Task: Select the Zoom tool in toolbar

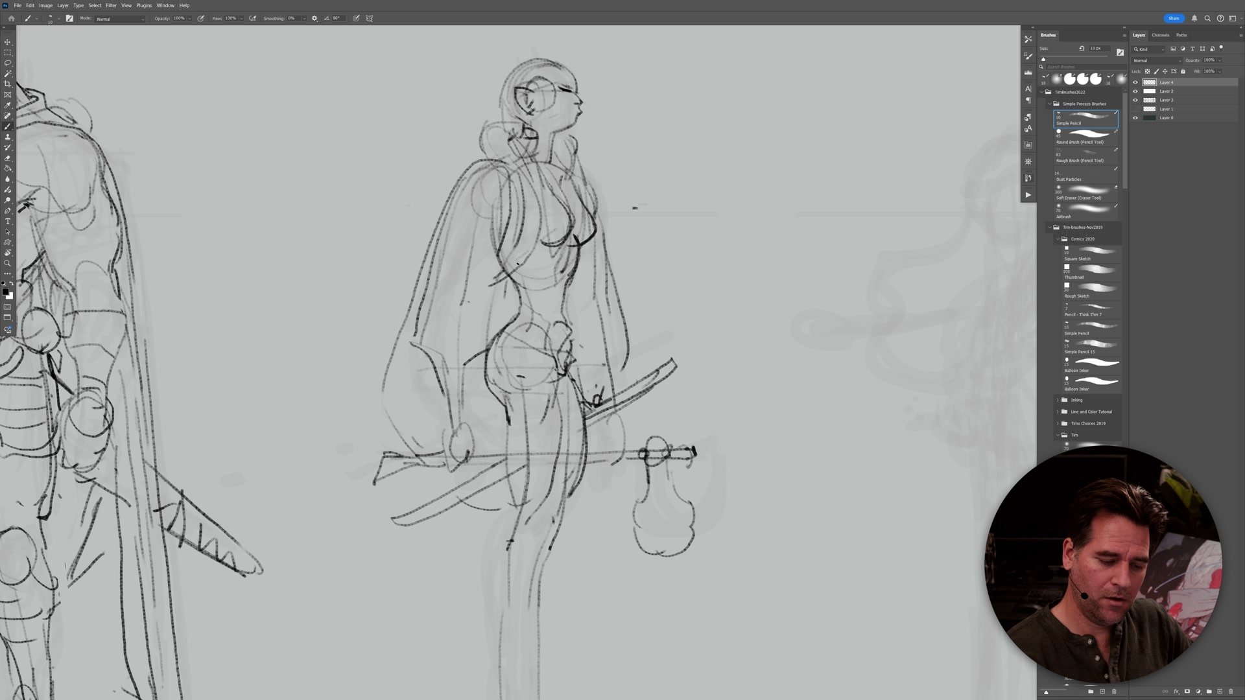Action: pos(8,263)
